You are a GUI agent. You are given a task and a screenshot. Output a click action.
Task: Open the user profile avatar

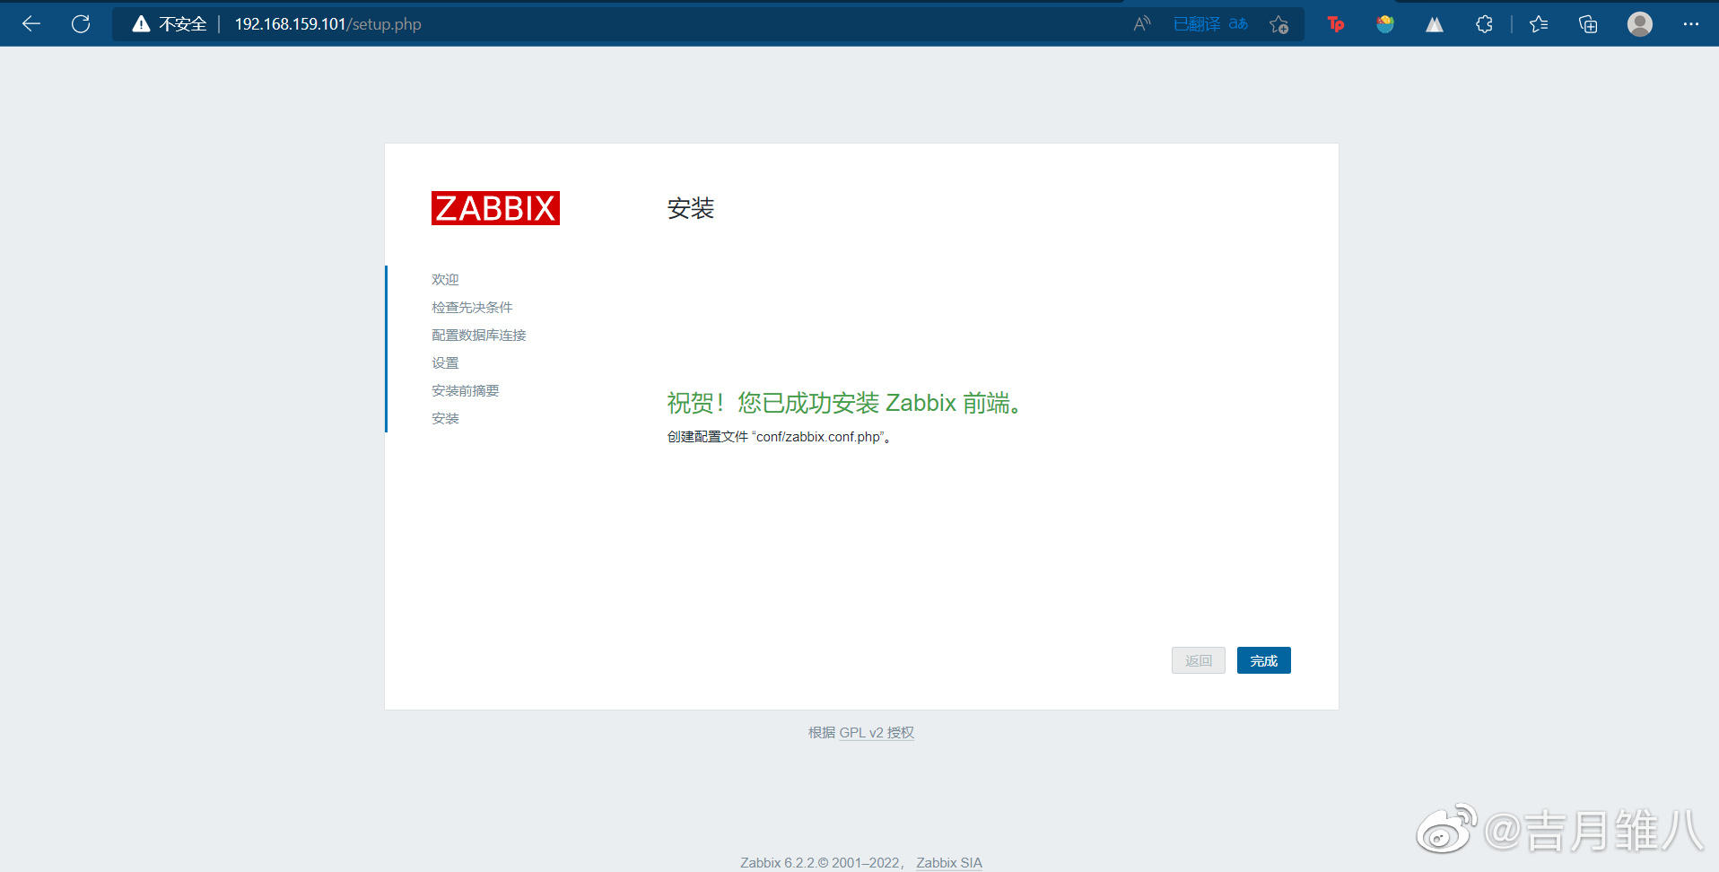1640,24
